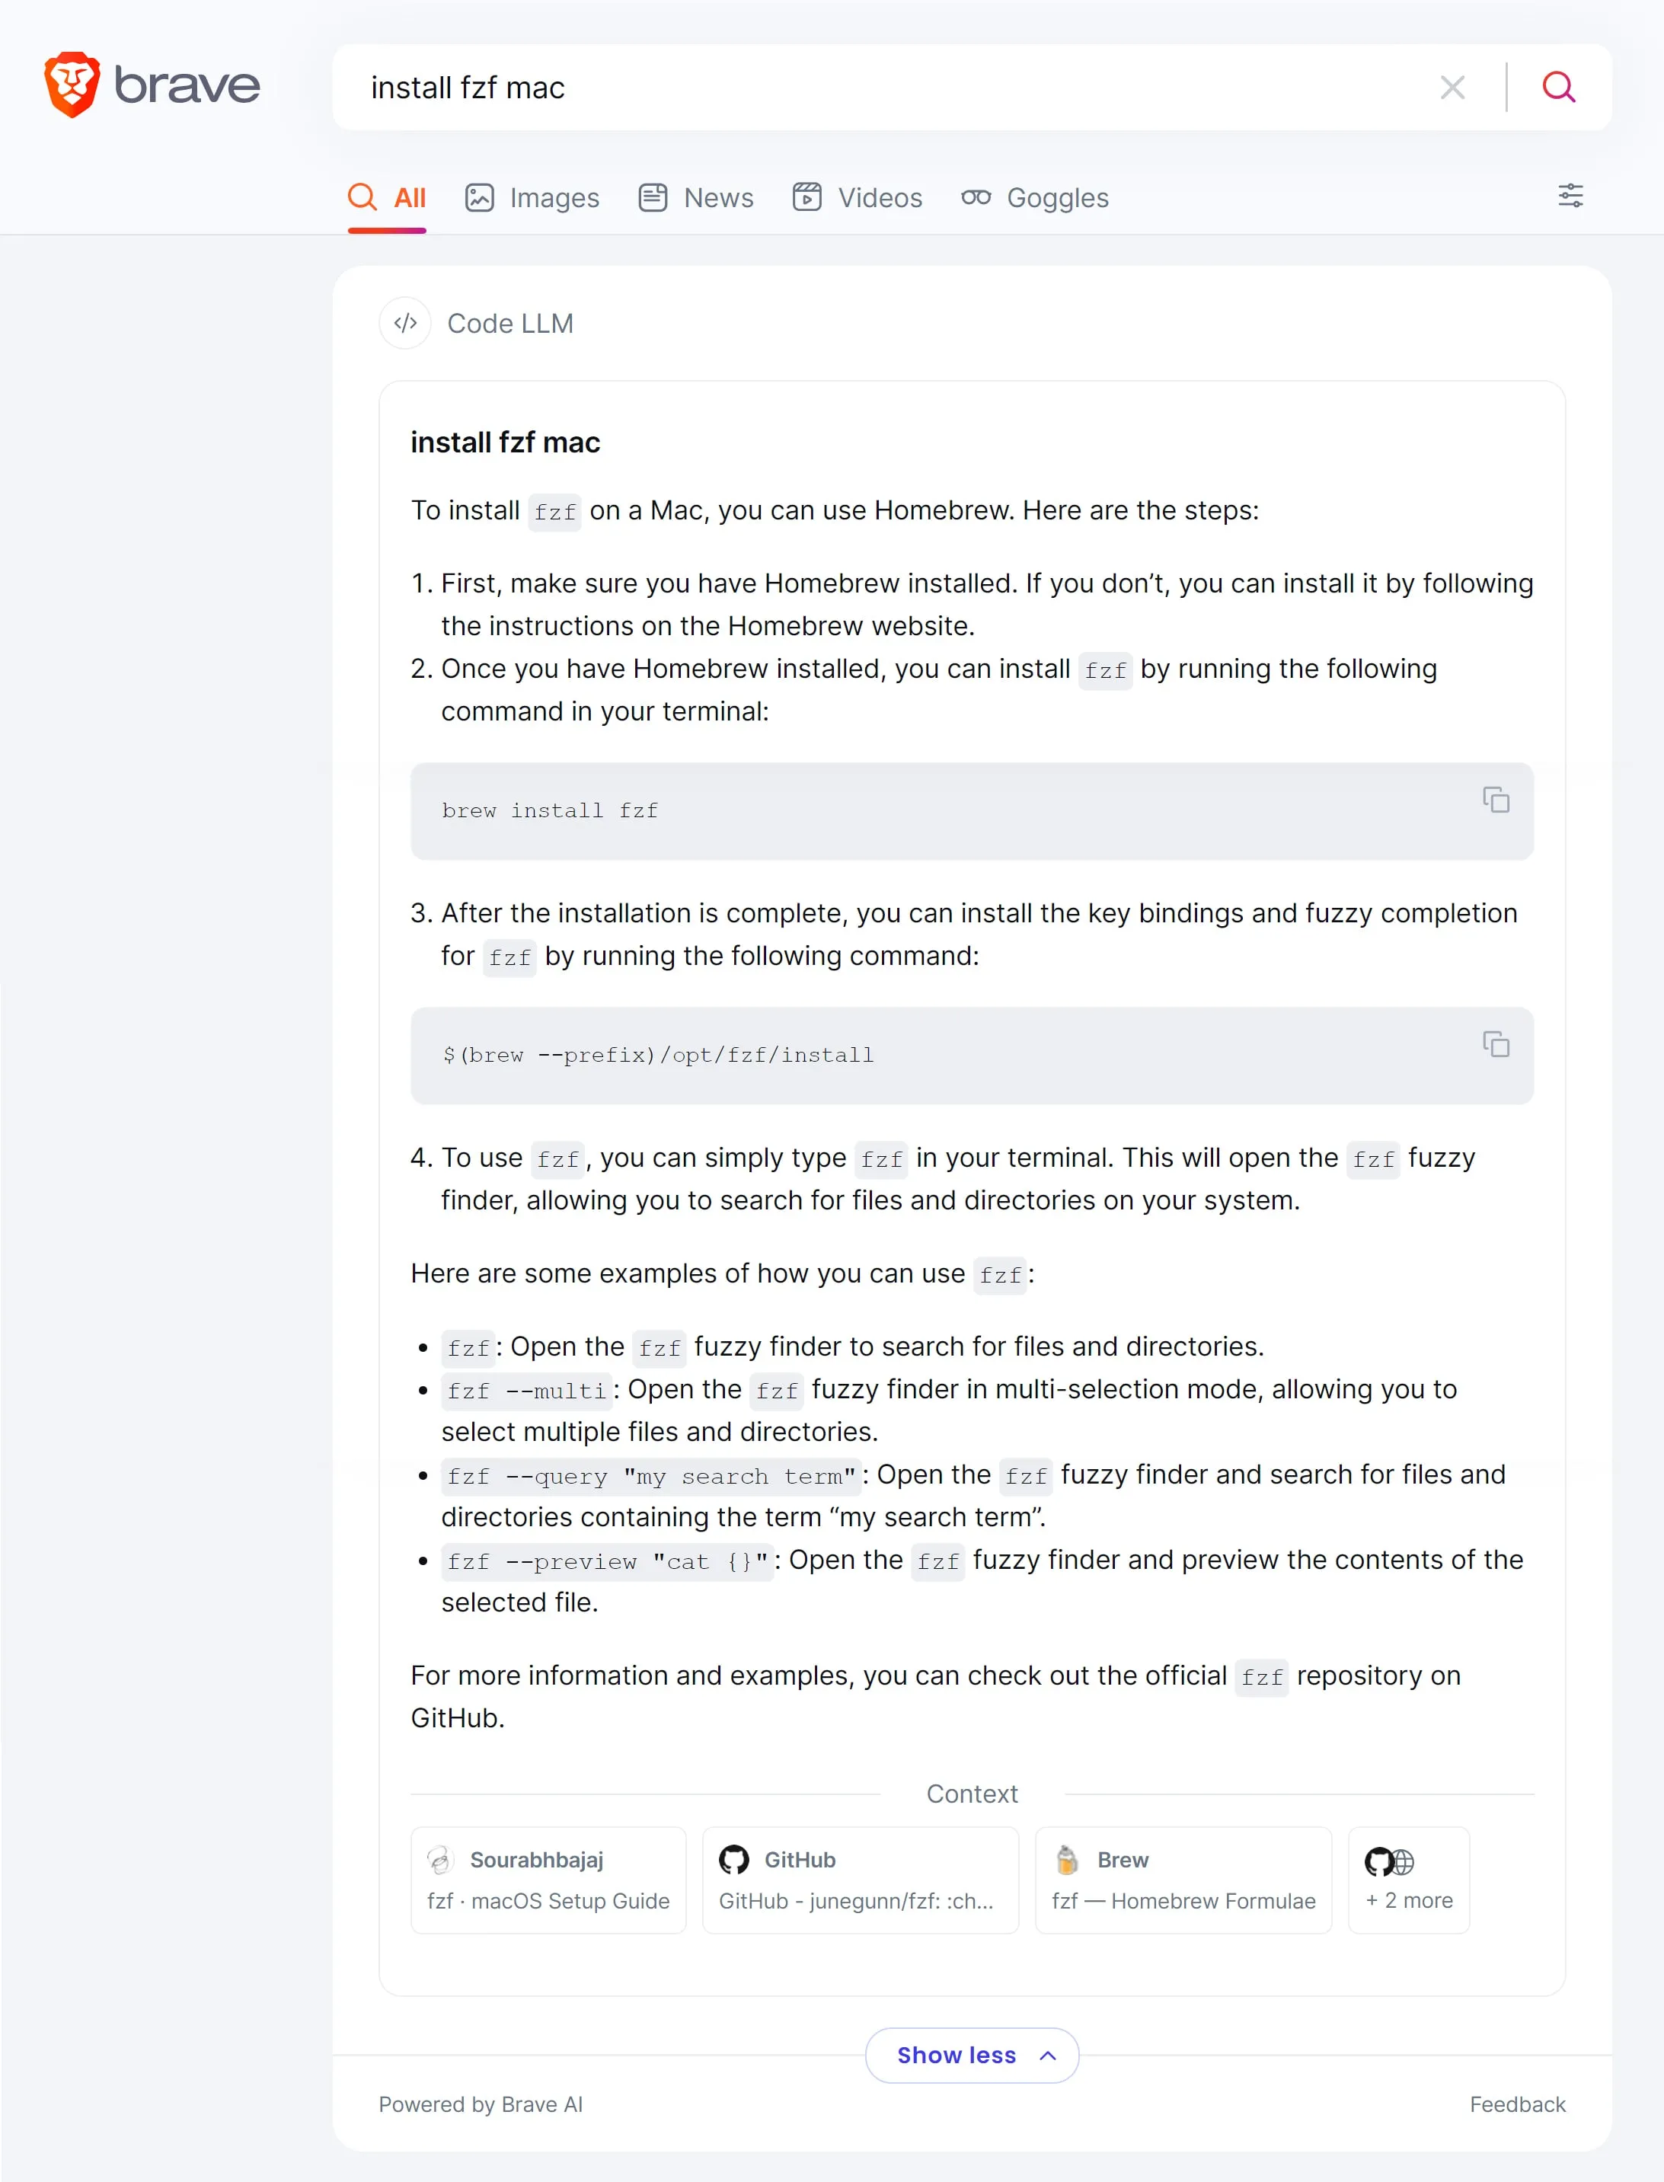
Task: Expand the + 2 more sources card
Action: coord(1408,1880)
